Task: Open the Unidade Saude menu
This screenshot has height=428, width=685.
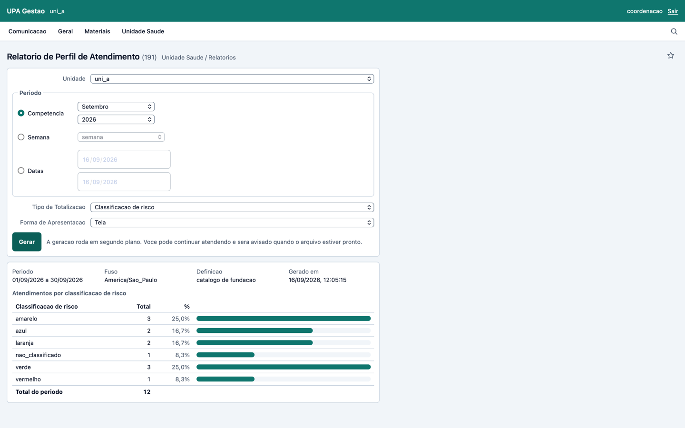Action: coord(143,31)
